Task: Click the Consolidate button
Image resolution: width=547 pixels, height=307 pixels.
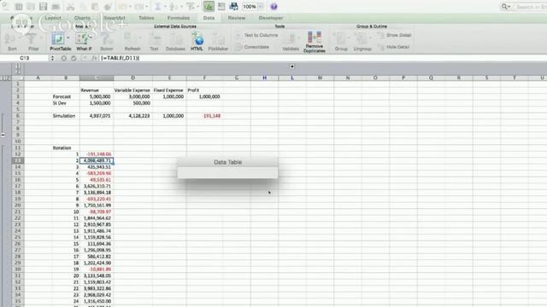Action: pos(252,47)
